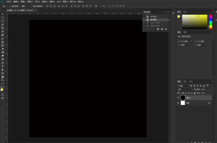Click the link width-height chain button
Screen dimensions: 217x143
pyautogui.click(x=191, y=41)
